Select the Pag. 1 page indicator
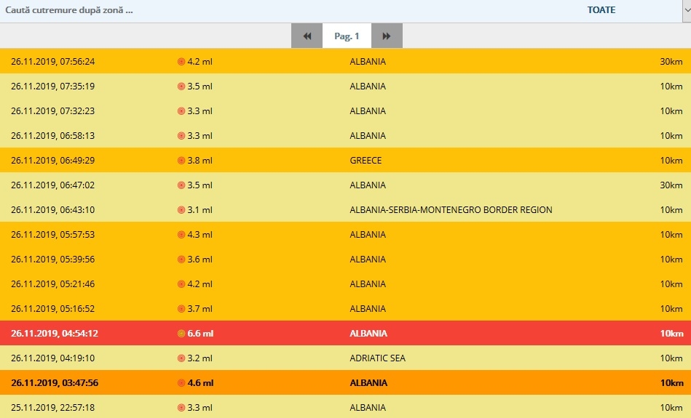The height and width of the screenshot is (418, 691). [347, 36]
